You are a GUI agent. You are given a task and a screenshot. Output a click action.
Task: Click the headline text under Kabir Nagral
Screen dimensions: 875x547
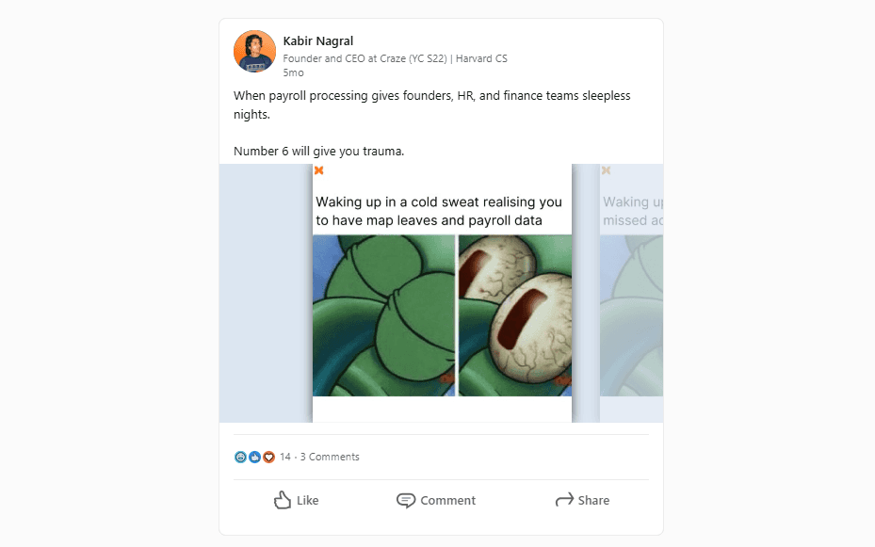click(x=395, y=57)
